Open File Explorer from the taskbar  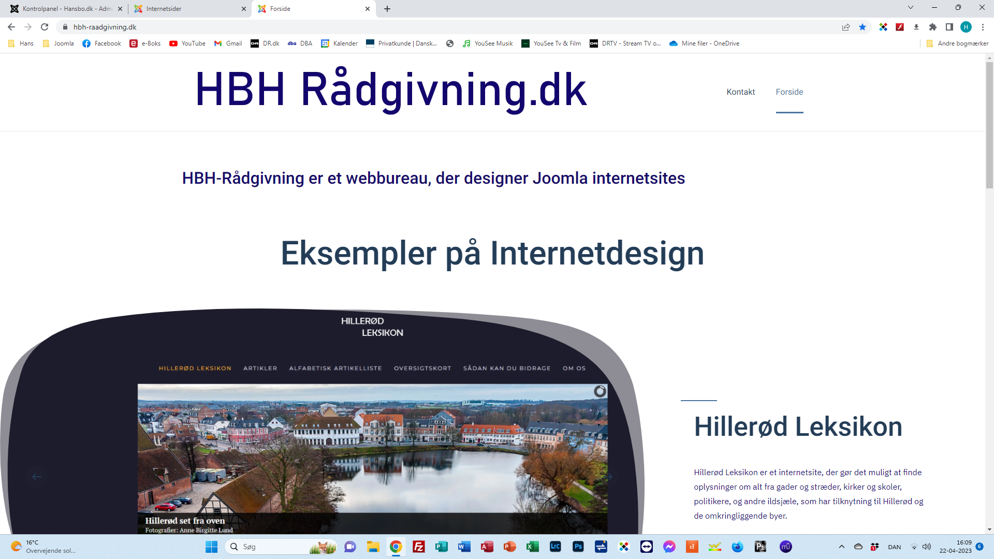click(x=373, y=547)
